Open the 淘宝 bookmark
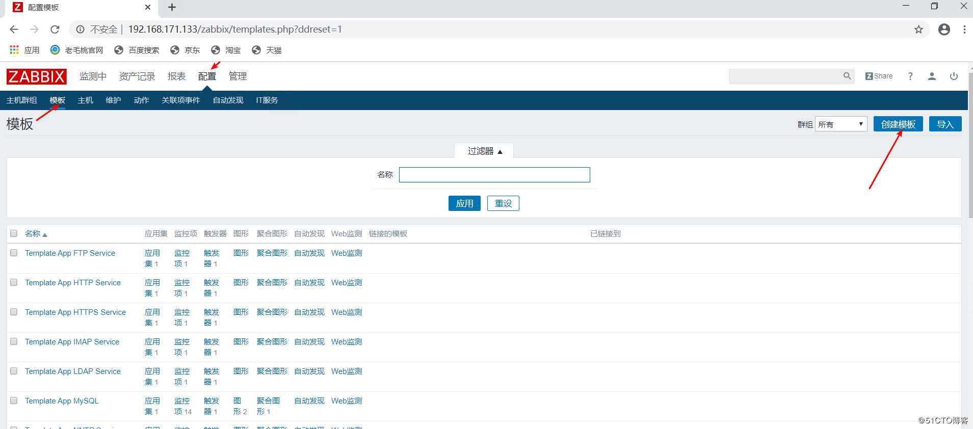Screen dimensions: 973x429 (226, 50)
